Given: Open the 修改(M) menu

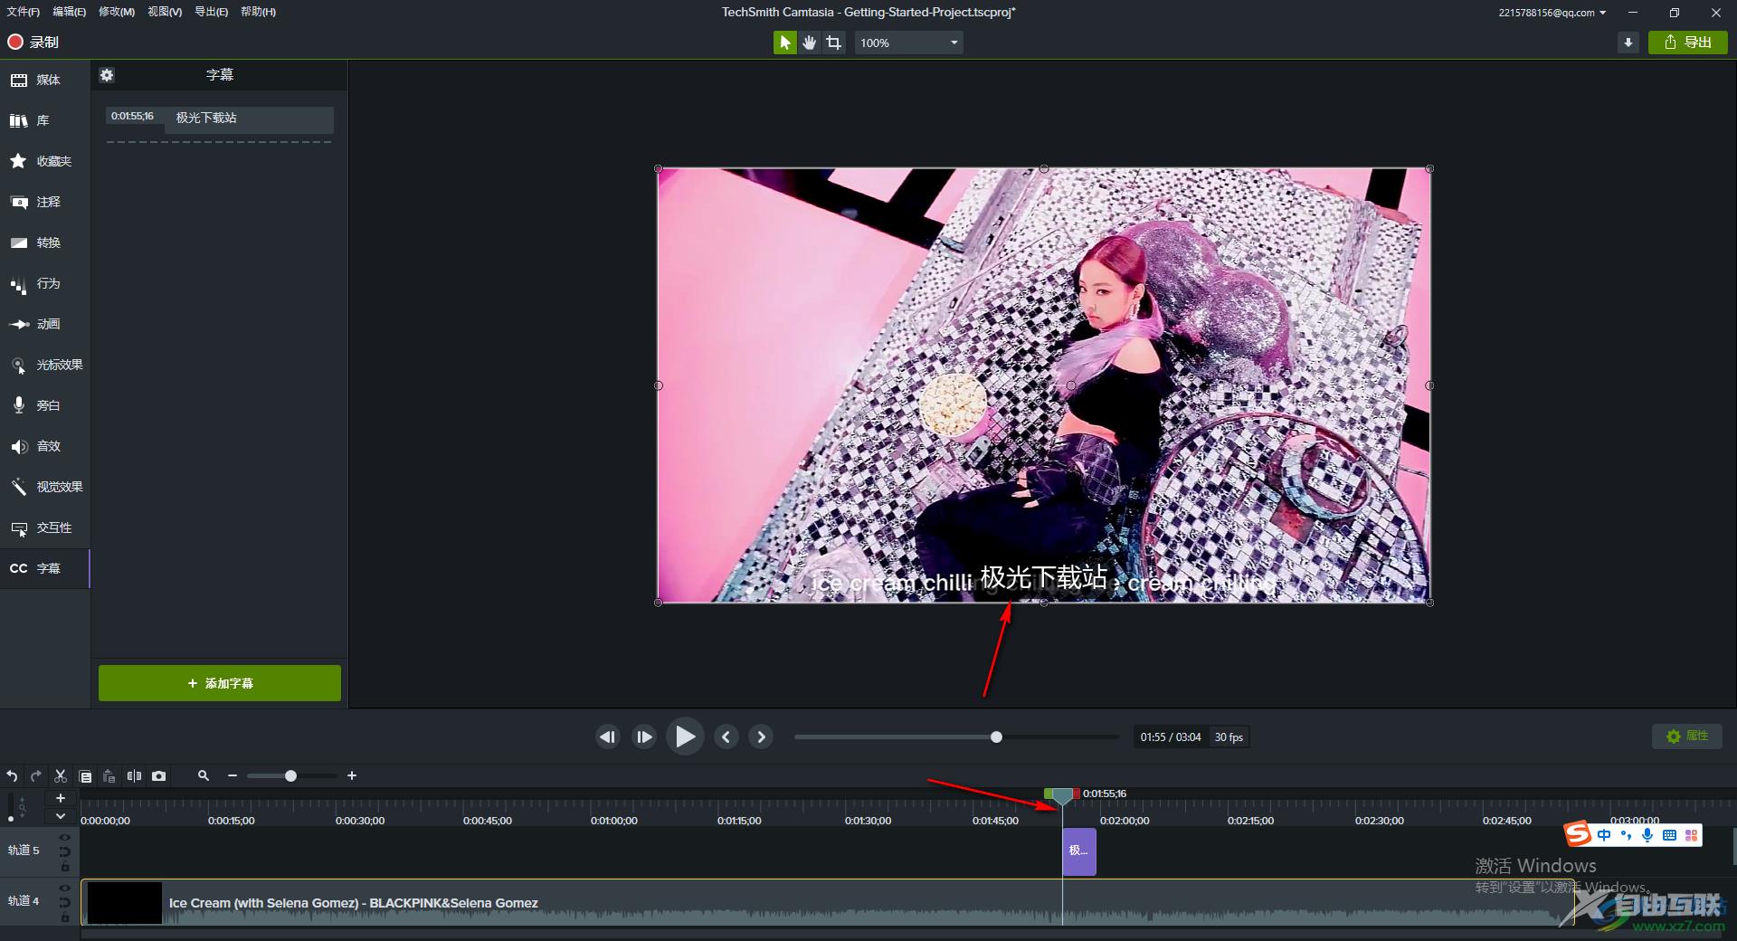Looking at the screenshot, I should pos(117,12).
